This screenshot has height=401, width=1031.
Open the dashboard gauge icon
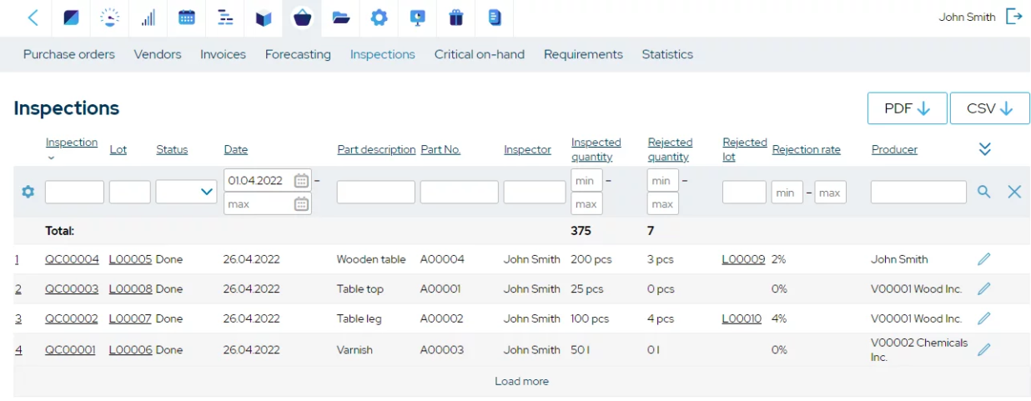[109, 18]
